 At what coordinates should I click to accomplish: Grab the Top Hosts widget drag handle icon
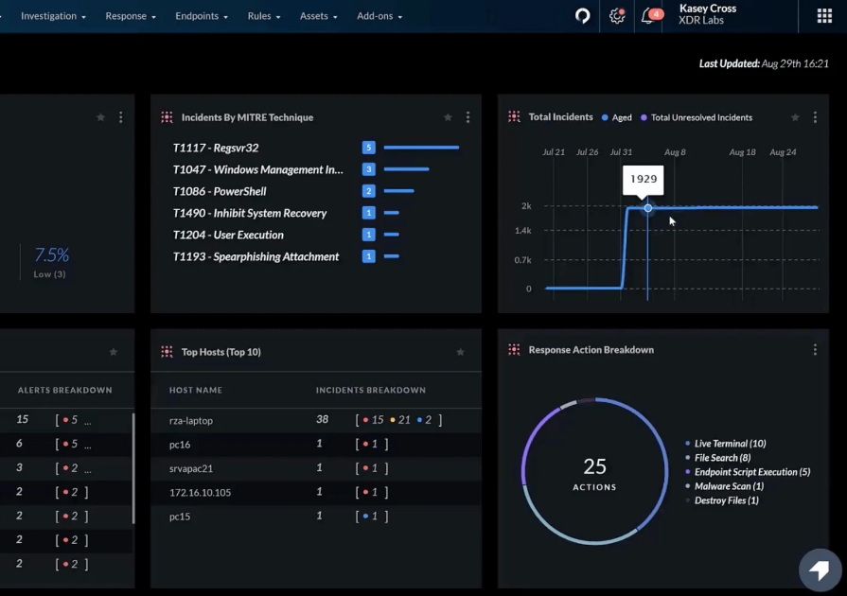(x=167, y=352)
